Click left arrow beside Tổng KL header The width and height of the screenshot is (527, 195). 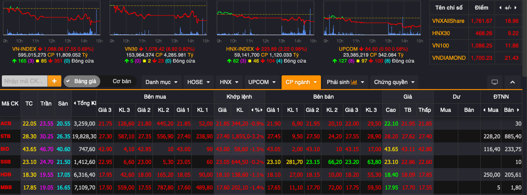pyautogui.click(x=75, y=103)
